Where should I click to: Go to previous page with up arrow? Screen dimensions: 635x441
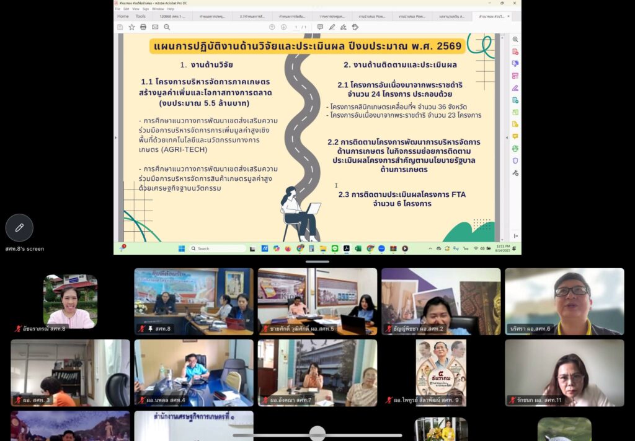point(272,27)
